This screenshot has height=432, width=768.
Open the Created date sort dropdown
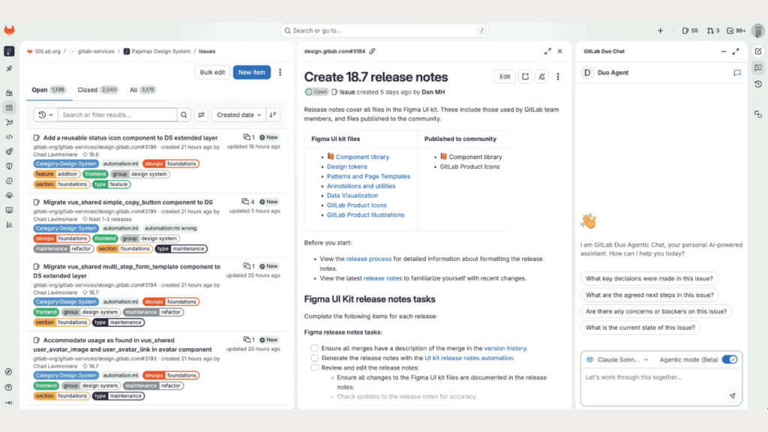point(238,115)
